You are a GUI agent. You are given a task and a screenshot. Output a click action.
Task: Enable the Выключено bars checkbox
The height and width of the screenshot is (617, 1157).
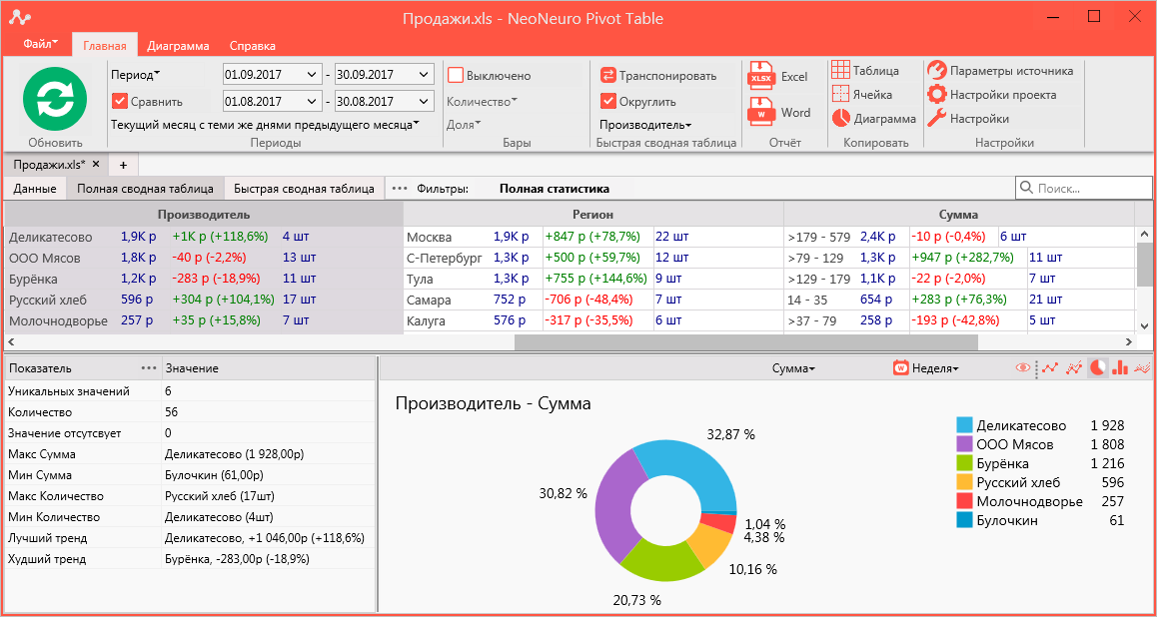tap(456, 75)
